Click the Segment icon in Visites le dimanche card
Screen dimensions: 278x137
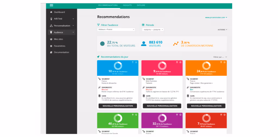point(99,79)
